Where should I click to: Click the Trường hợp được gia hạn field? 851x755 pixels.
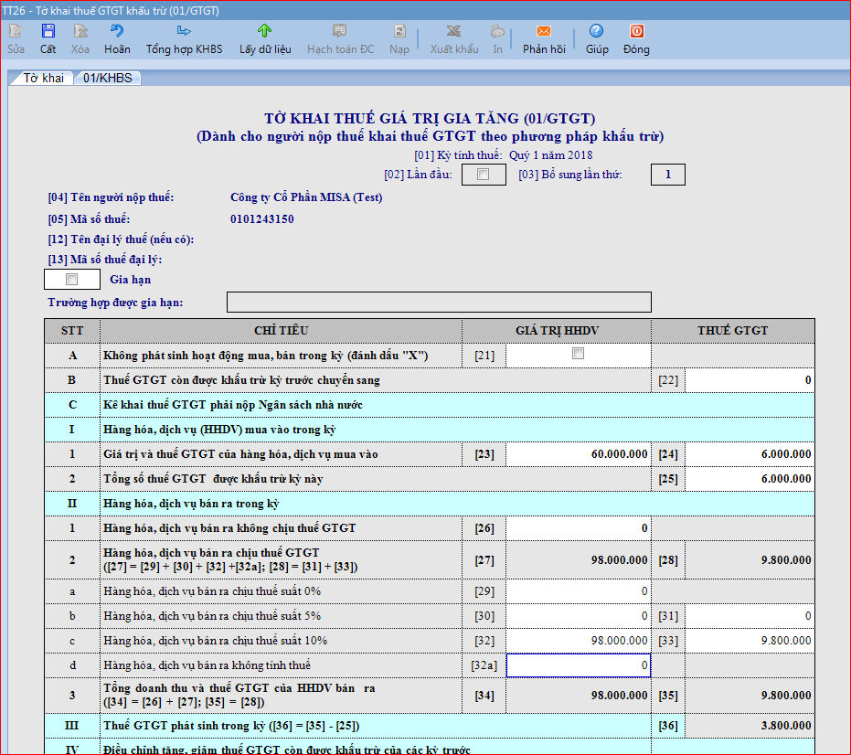439,303
